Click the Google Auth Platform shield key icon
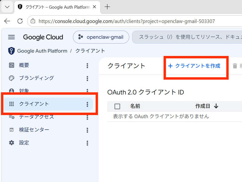242x182 pixels. 11,51
